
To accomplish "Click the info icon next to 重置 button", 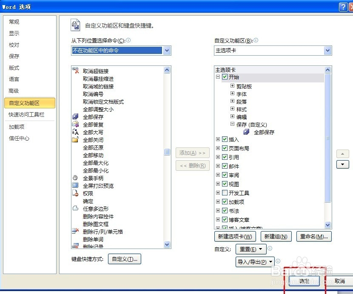I will [270, 248].
